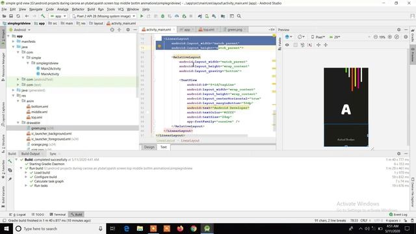This screenshot has width=416, height=234.
Task: Toggle the Palette side tab in Preview
Action: click(x=279, y=44)
